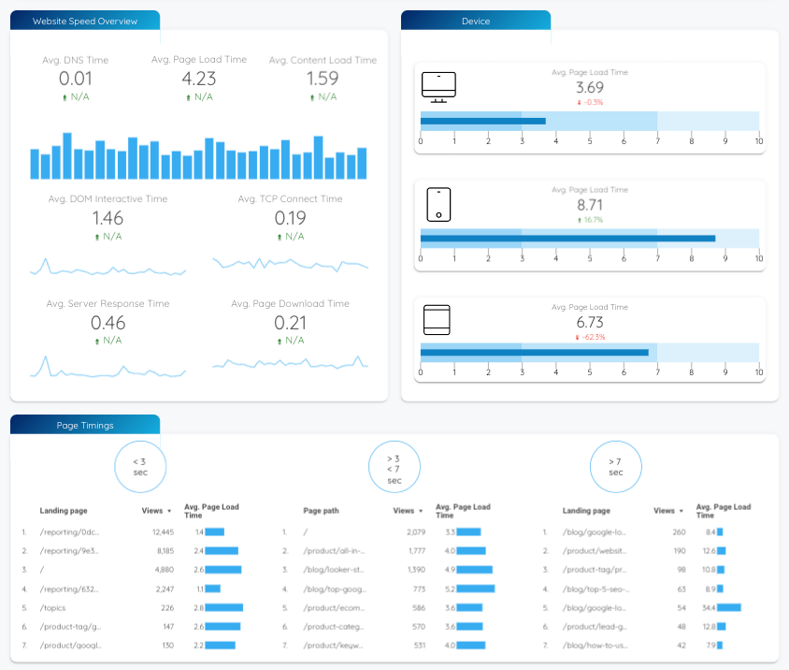Select the /product-tag/pr.. landing page row

(649, 570)
